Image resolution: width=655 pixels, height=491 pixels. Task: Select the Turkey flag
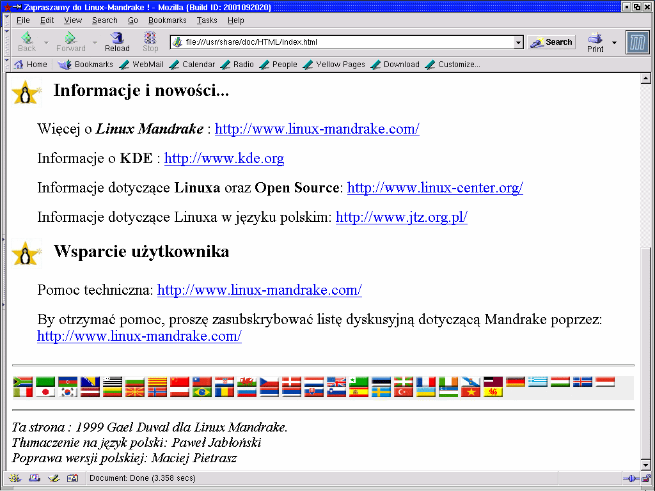pos(403,392)
